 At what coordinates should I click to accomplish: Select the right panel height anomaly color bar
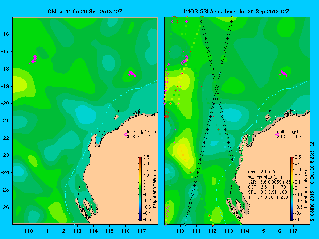pos(292,188)
